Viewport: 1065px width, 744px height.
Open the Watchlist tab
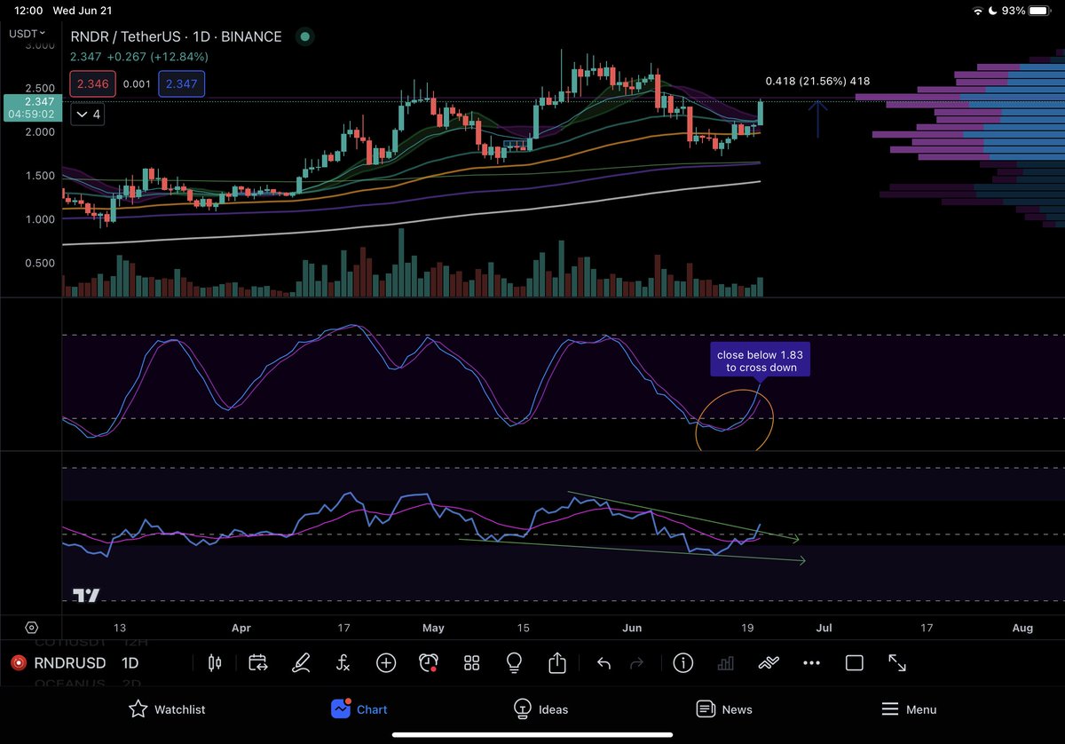[x=167, y=708]
